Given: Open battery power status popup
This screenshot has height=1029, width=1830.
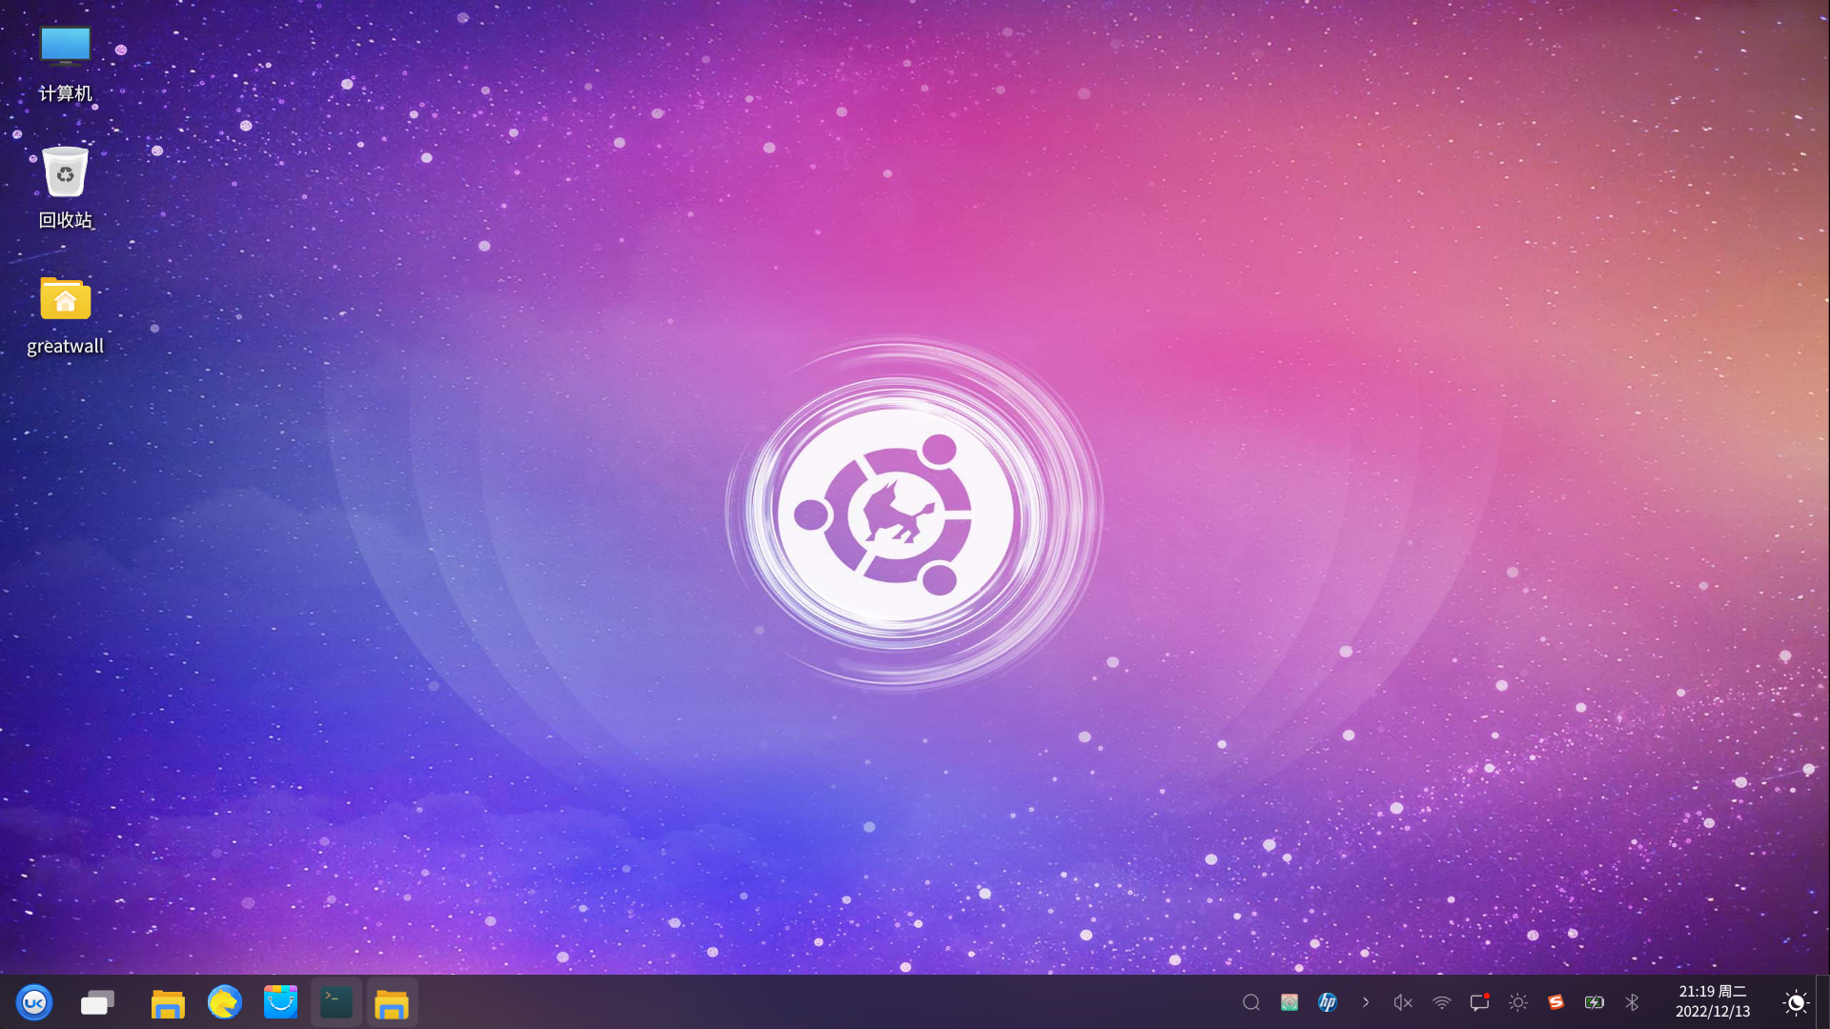Looking at the screenshot, I should [1594, 1002].
